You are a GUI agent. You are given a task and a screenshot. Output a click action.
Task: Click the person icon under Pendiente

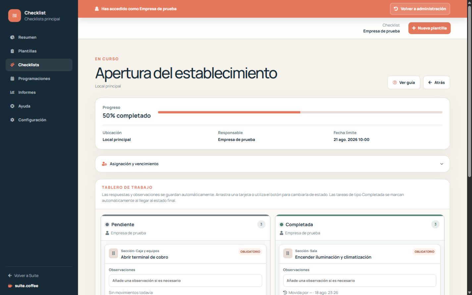(107, 233)
